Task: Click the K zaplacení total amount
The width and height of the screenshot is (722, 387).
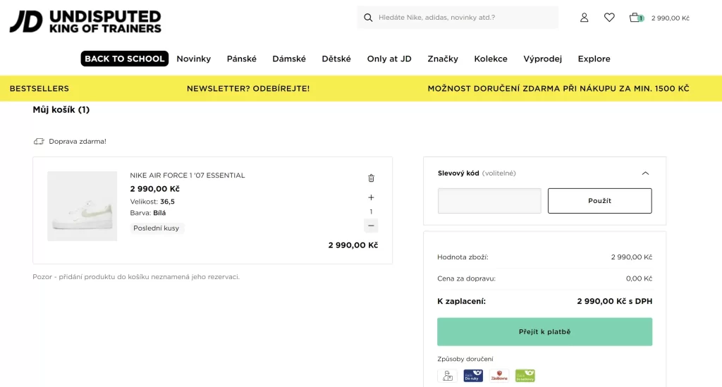Action: coord(614,302)
